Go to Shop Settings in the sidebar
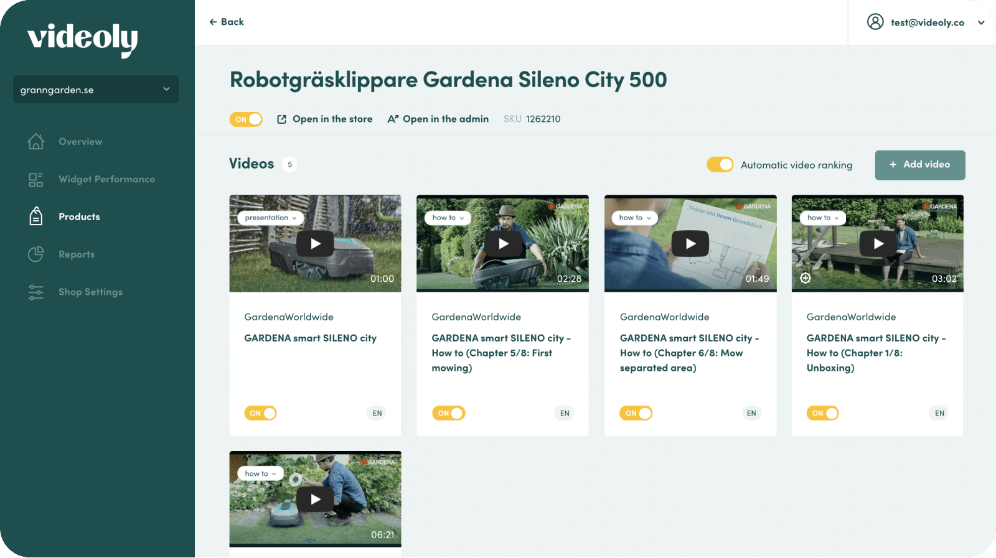This screenshot has width=996, height=558. [x=90, y=292]
